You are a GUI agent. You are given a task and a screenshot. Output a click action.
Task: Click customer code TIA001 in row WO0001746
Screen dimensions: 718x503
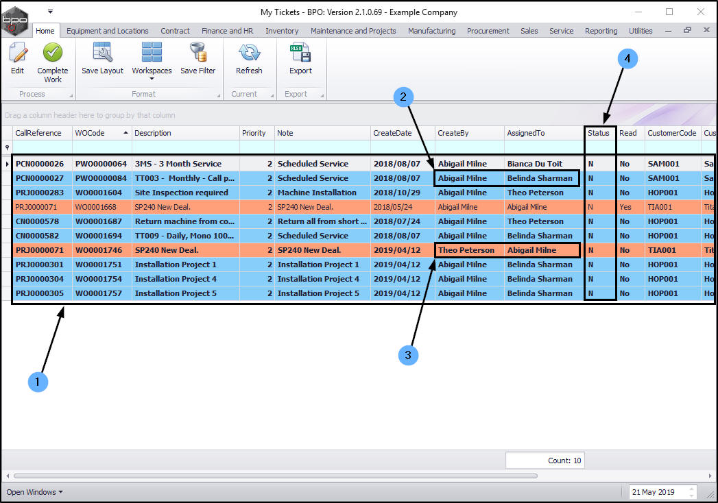click(x=673, y=250)
